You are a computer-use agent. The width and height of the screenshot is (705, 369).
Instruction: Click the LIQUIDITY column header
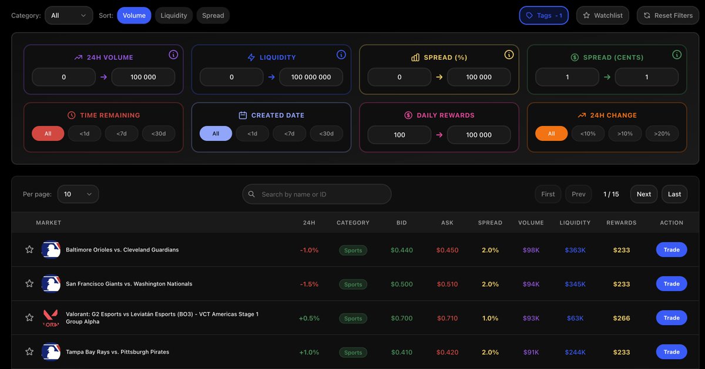[575, 223]
